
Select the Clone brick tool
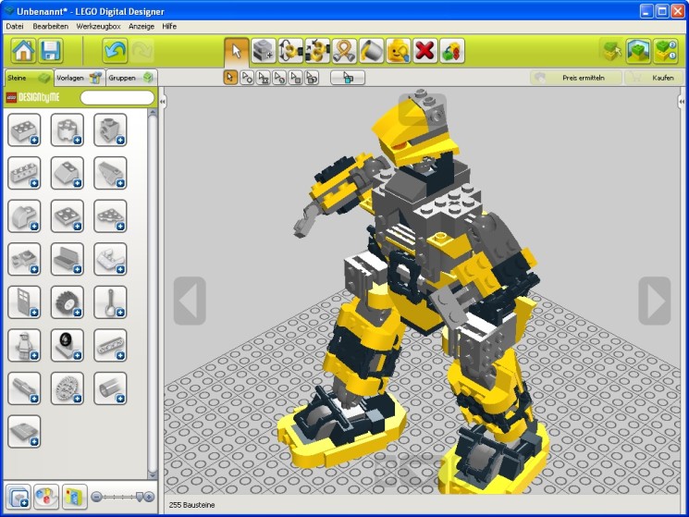tap(264, 51)
